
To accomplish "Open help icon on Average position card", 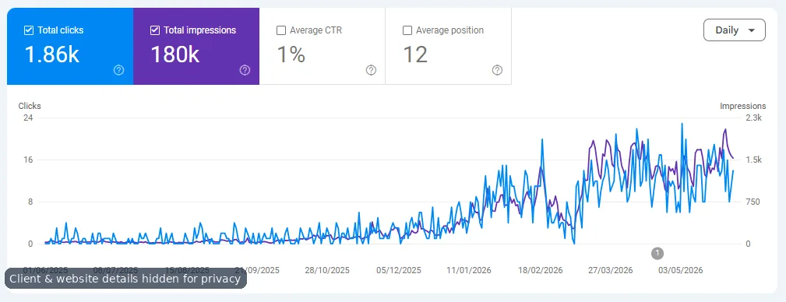I will (x=497, y=70).
